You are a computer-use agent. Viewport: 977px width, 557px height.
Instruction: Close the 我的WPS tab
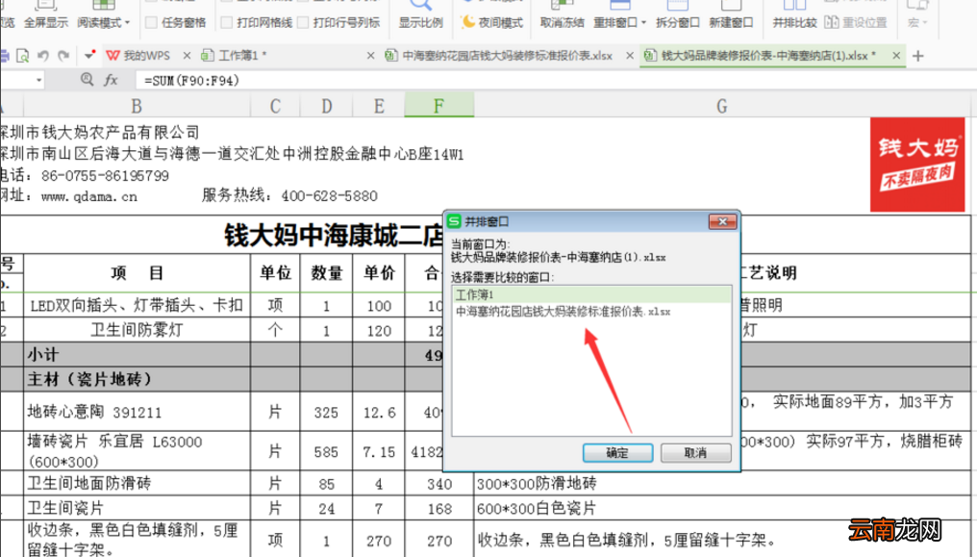point(187,56)
